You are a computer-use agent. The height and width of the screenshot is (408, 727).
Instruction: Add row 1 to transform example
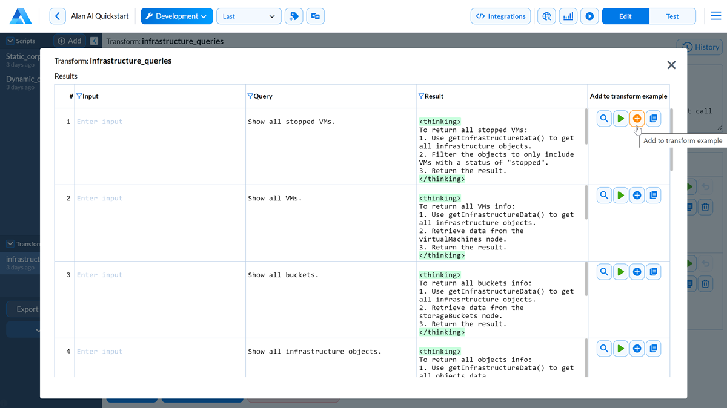(637, 119)
